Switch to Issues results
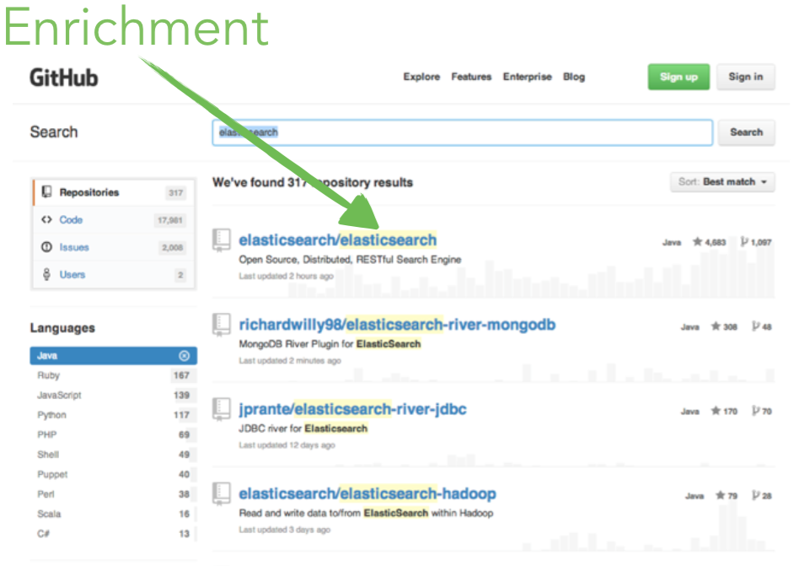Screen dimensions: 804x566 pyautogui.click(x=114, y=247)
